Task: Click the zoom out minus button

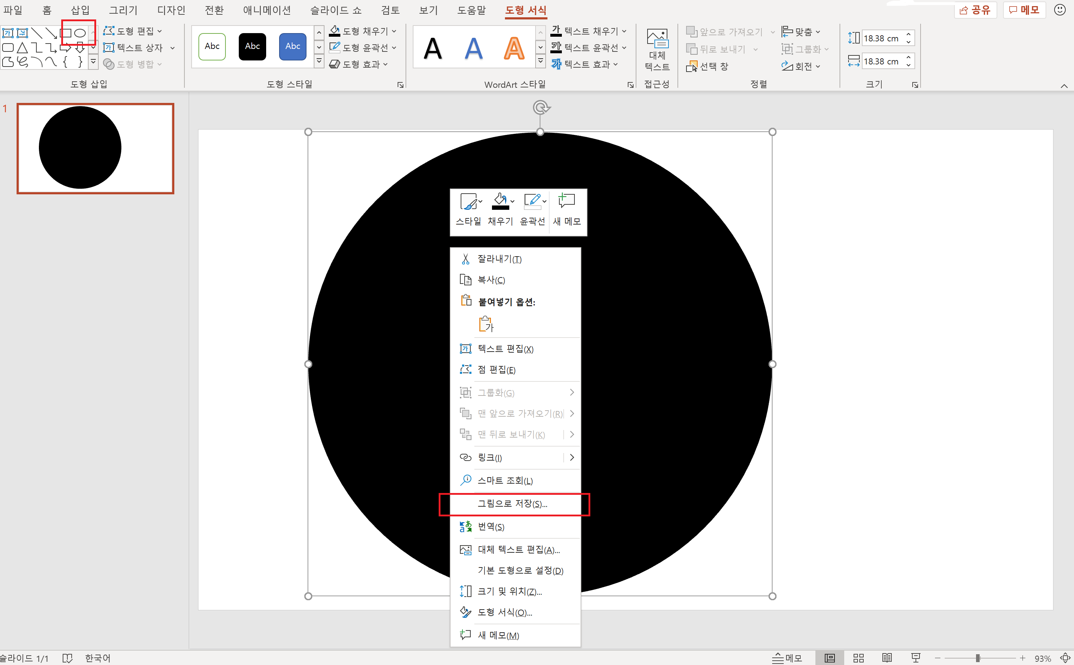Action: coord(937,658)
